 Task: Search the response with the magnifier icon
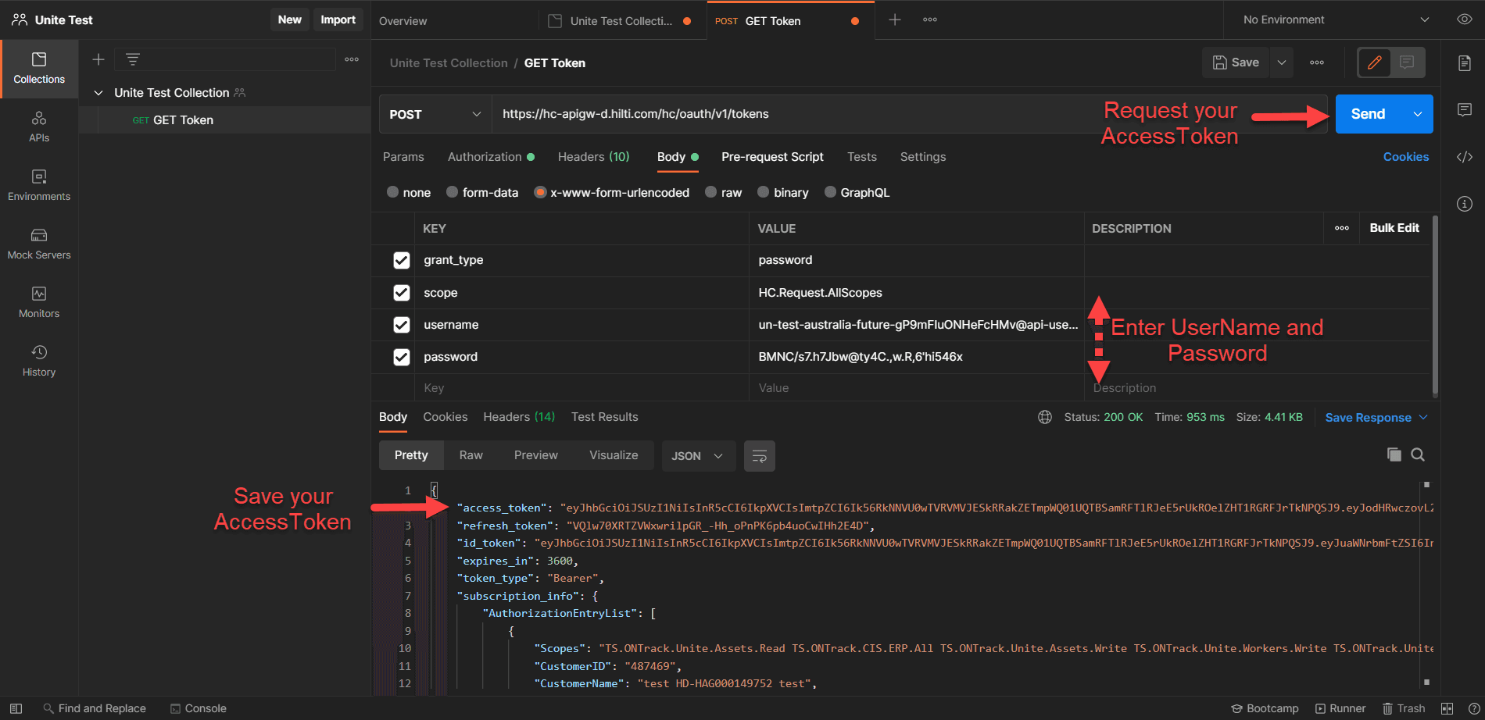[x=1418, y=454]
